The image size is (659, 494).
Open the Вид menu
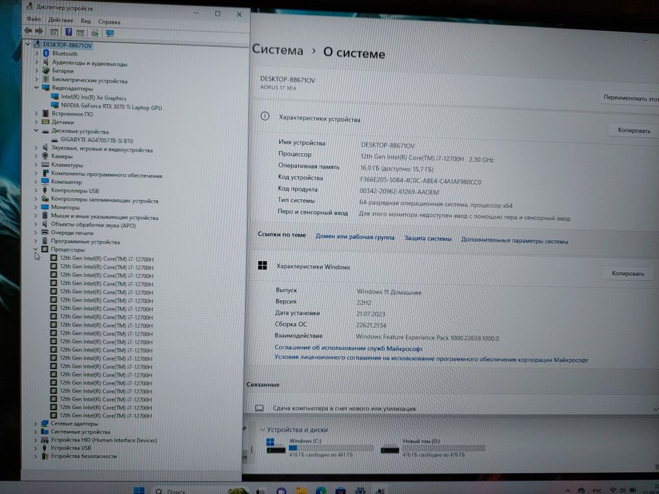point(86,21)
